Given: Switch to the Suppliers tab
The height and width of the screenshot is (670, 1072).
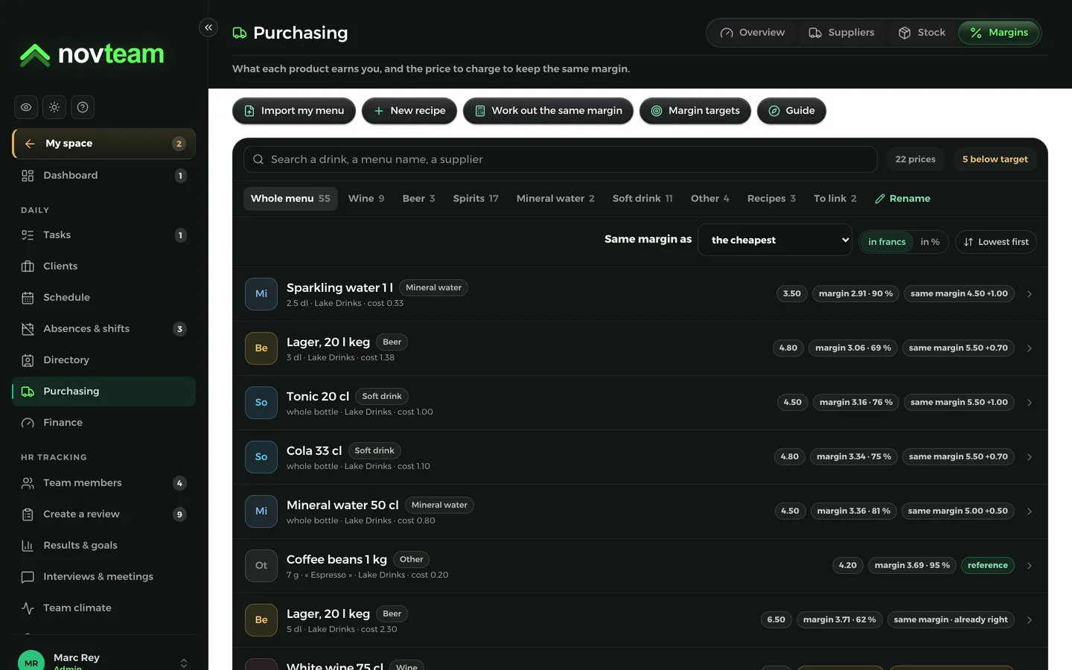Looking at the screenshot, I should click(841, 33).
